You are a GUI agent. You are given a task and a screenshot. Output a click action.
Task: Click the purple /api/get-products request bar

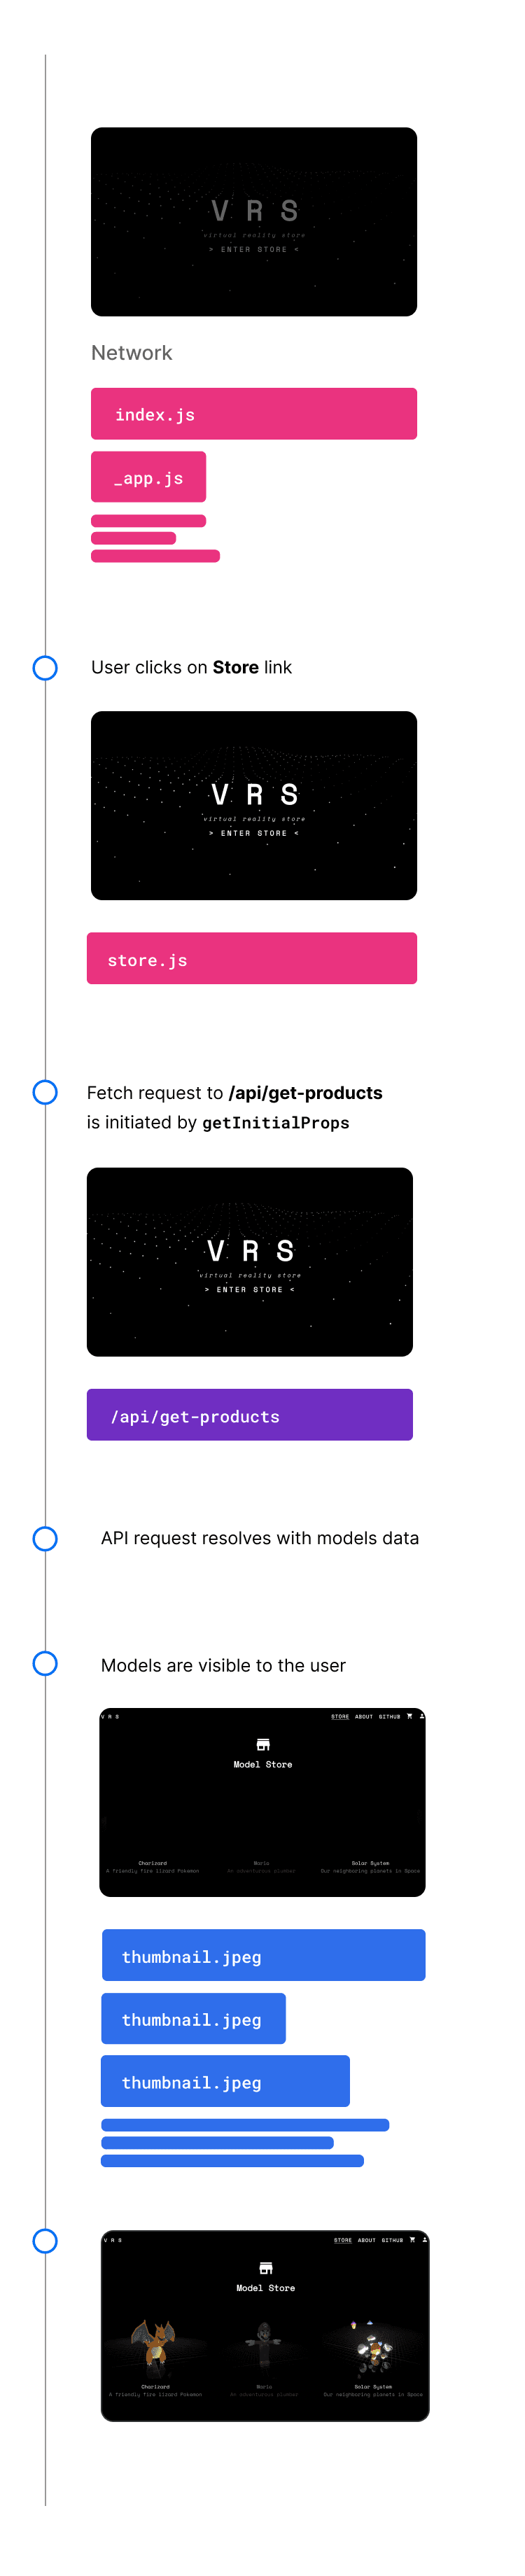250,1415
